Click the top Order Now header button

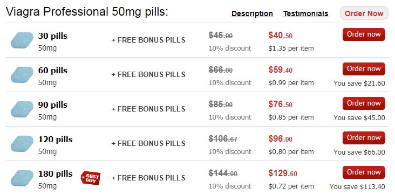(364, 13)
